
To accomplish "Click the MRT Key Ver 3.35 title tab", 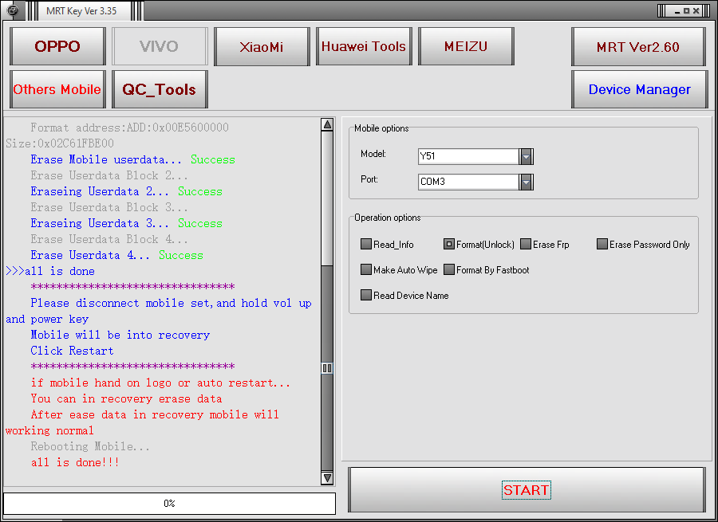I will (81, 11).
